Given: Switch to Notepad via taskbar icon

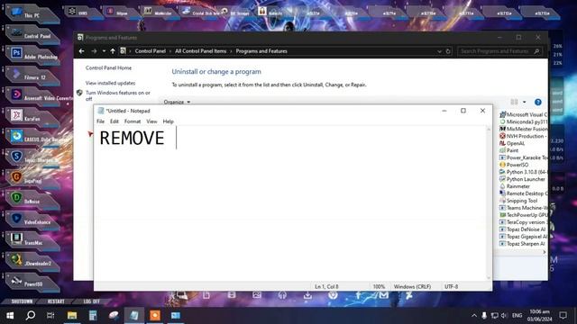Looking at the screenshot, I should tap(134, 315).
